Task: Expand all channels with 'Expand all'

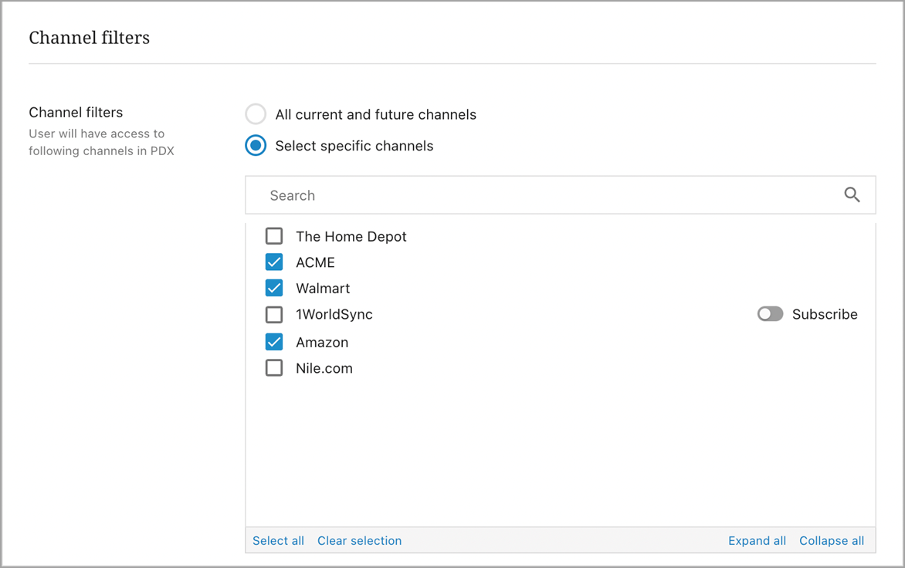Action: [757, 541]
